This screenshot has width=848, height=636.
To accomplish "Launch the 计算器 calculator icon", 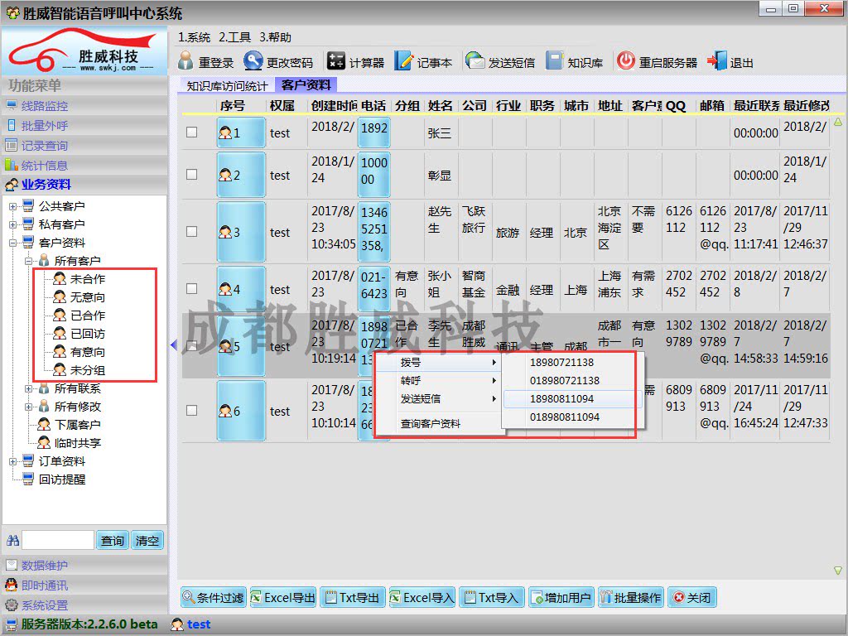I will 335,62.
